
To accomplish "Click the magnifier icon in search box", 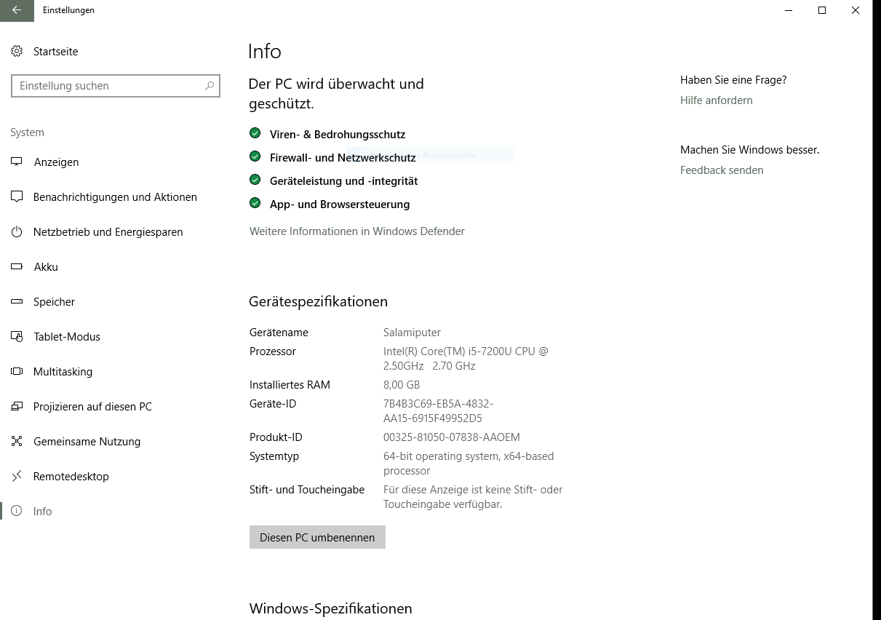I will (x=210, y=86).
